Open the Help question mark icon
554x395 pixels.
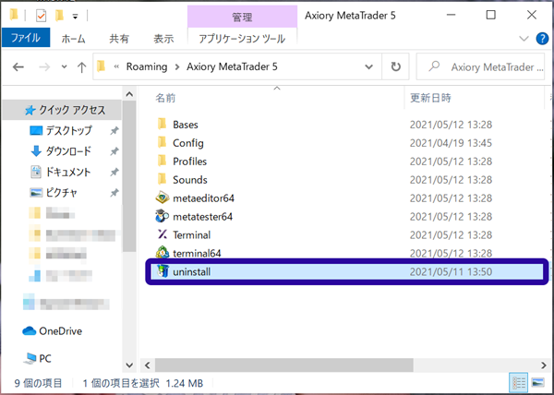(x=542, y=39)
